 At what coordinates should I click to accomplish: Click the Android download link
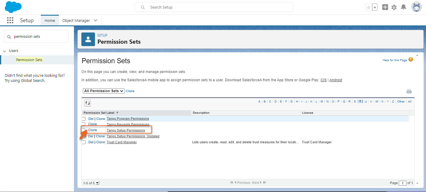click(x=336, y=80)
